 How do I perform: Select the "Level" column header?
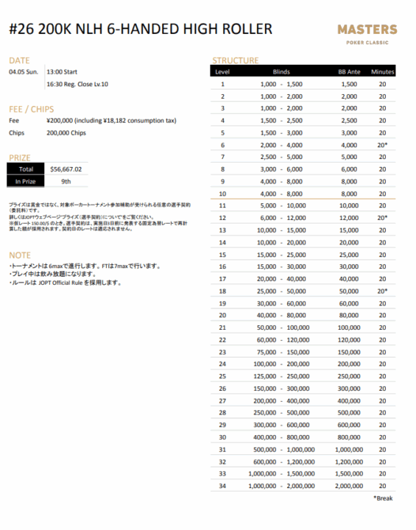222,72
